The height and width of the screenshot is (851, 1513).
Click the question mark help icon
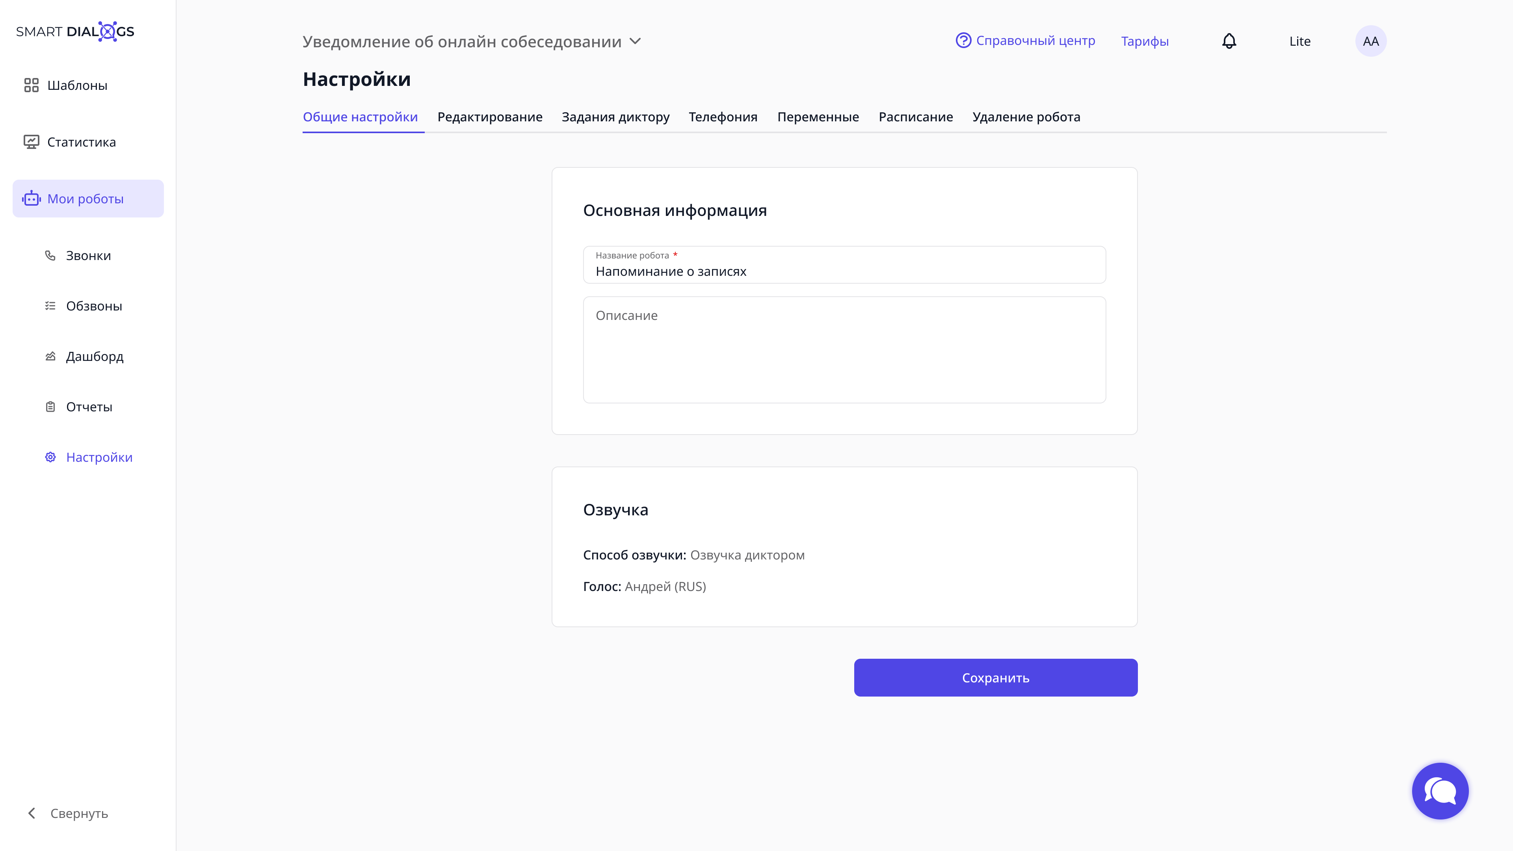pyautogui.click(x=963, y=41)
